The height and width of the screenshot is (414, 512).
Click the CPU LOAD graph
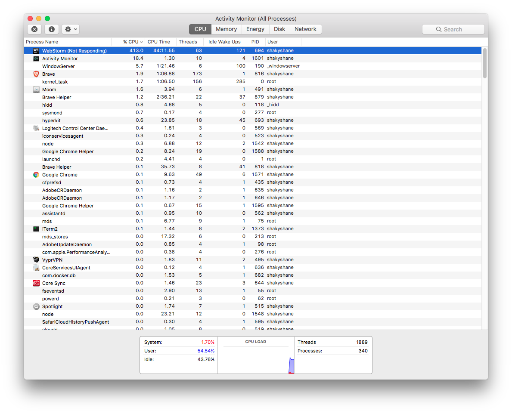pos(256,355)
